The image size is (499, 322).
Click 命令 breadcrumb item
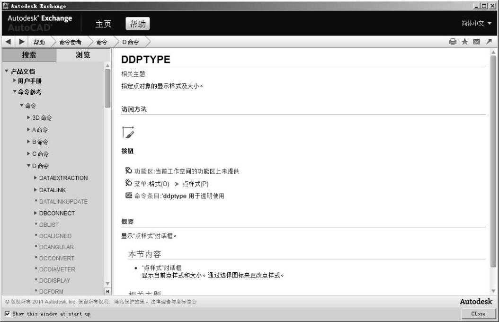pyautogui.click(x=102, y=42)
